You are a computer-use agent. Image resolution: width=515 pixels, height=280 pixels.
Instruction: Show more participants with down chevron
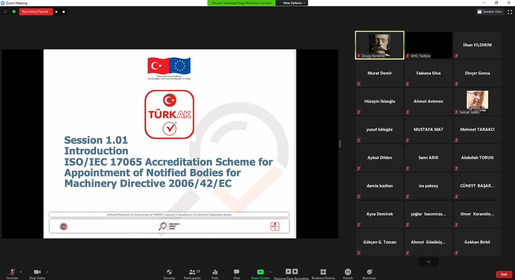click(x=428, y=262)
